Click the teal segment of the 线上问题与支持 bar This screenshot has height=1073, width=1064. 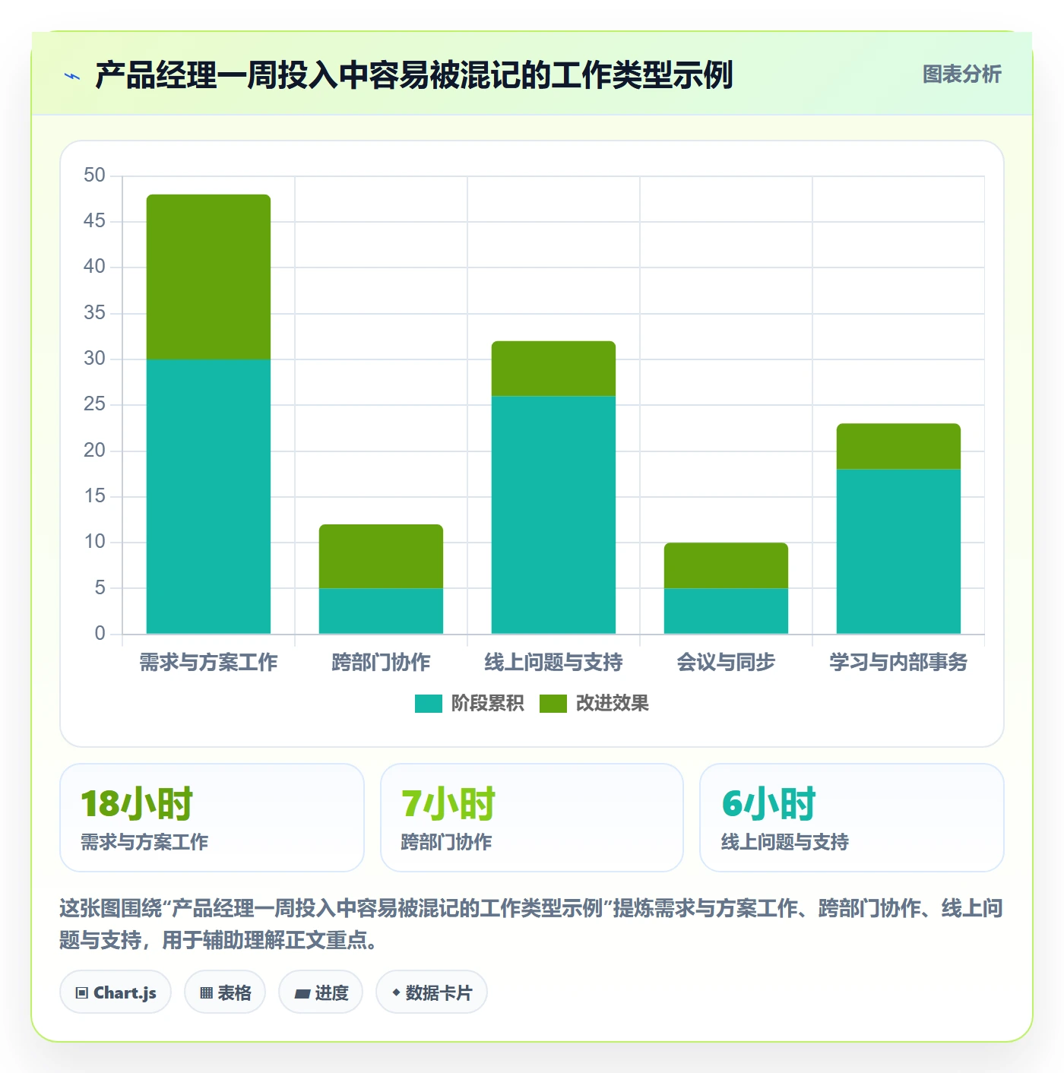tap(553, 514)
